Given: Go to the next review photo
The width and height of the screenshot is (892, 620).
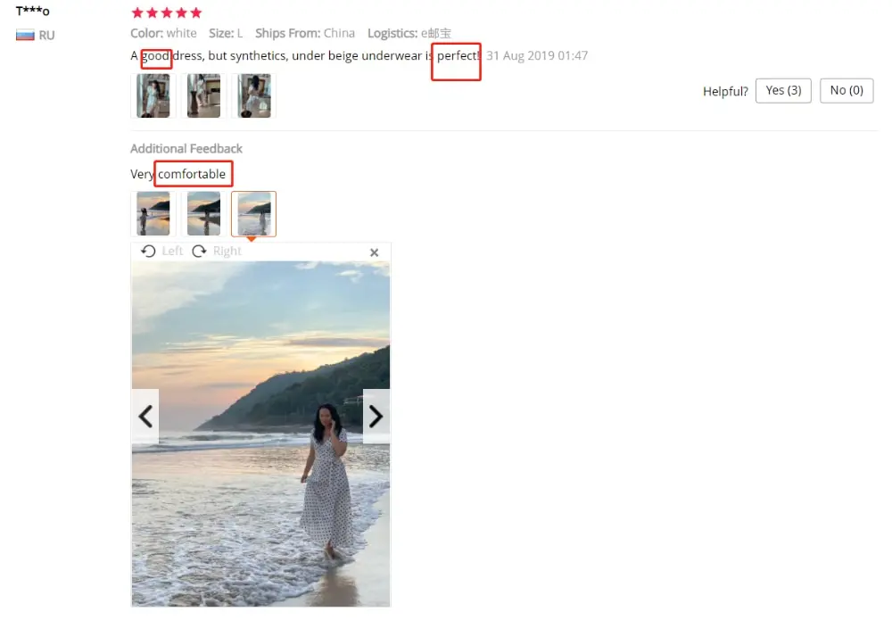Looking at the screenshot, I should pyautogui.click(x=376, y=417).
